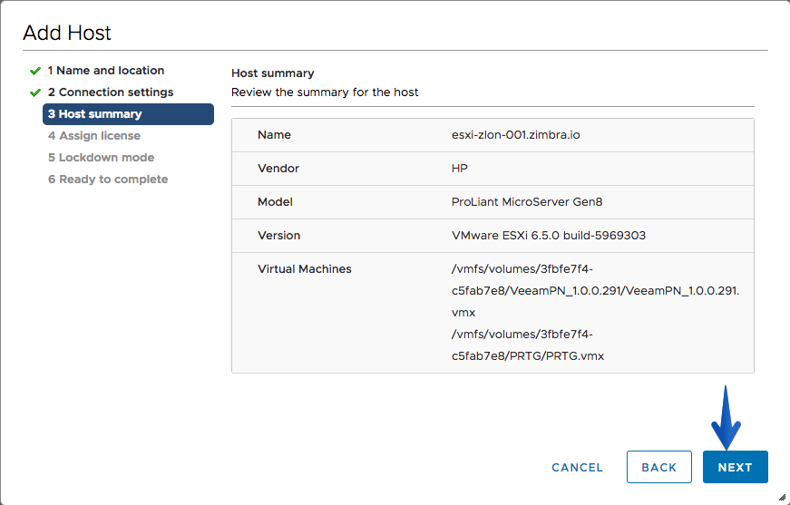
Task: Click the BACK button
Action: [659, 467]
